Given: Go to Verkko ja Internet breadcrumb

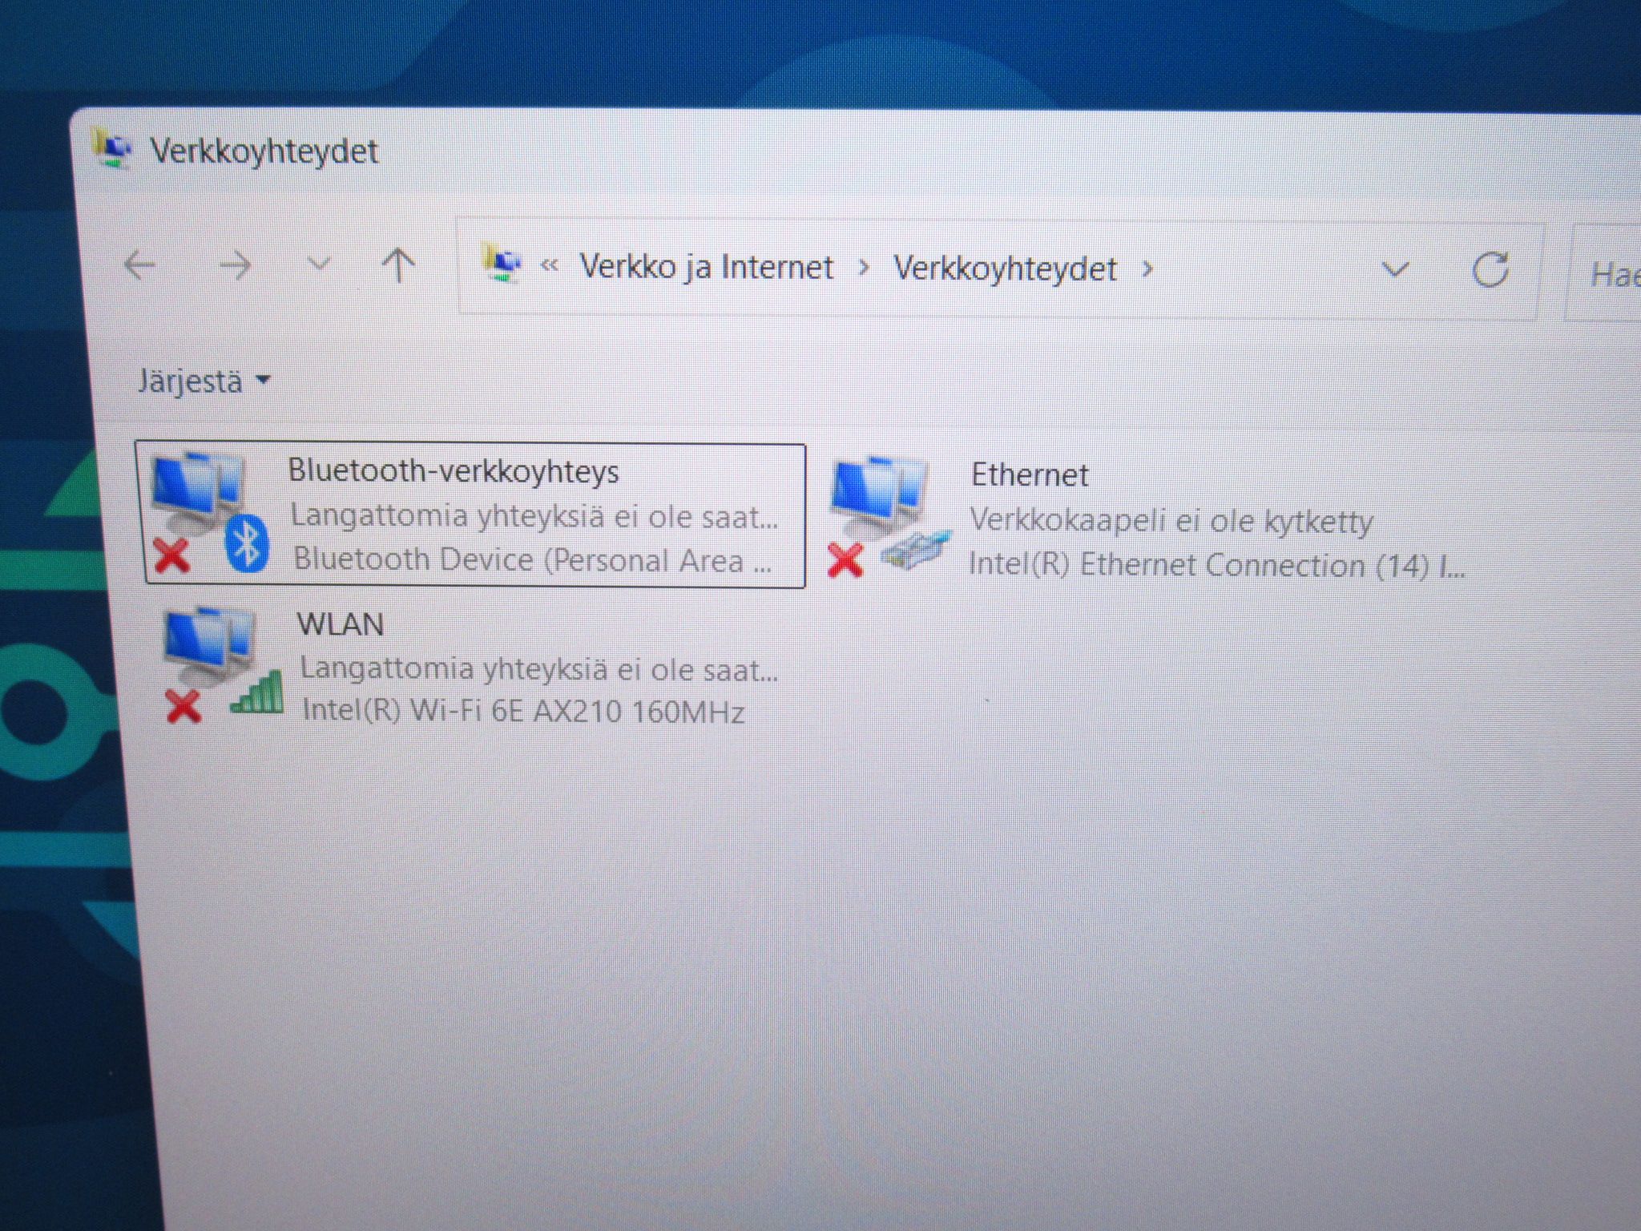Looking at the screenshot, I should click(706, 267).
